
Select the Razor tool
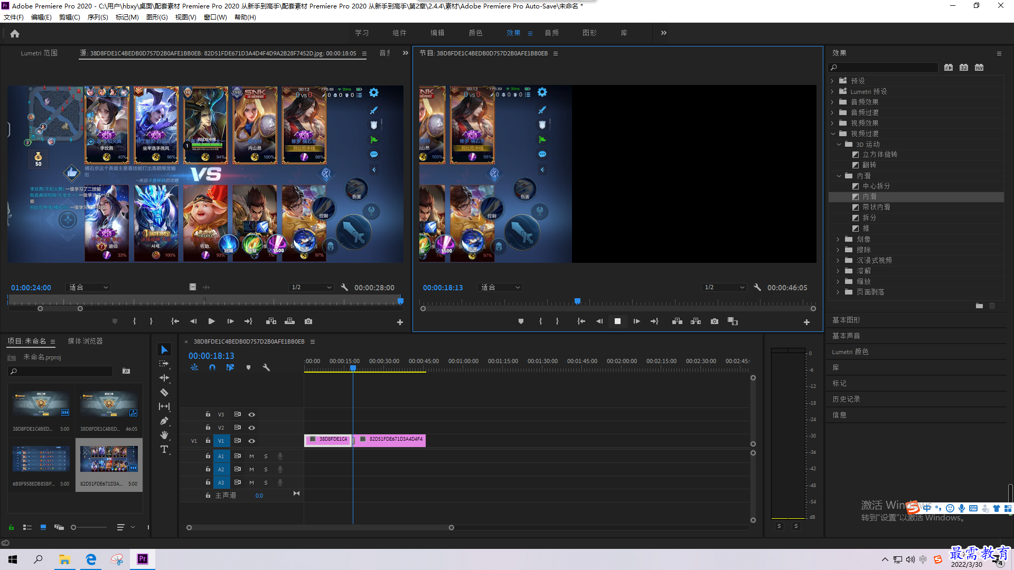pyautogui.click(x=164, y=392)
